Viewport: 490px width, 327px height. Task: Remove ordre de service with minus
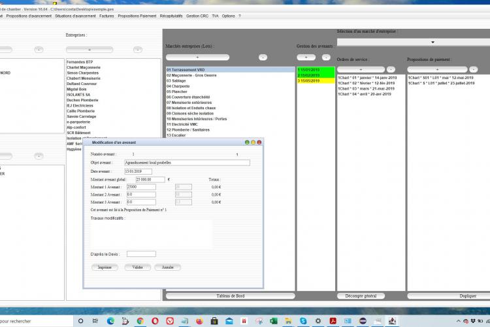(x=391, y=69)
